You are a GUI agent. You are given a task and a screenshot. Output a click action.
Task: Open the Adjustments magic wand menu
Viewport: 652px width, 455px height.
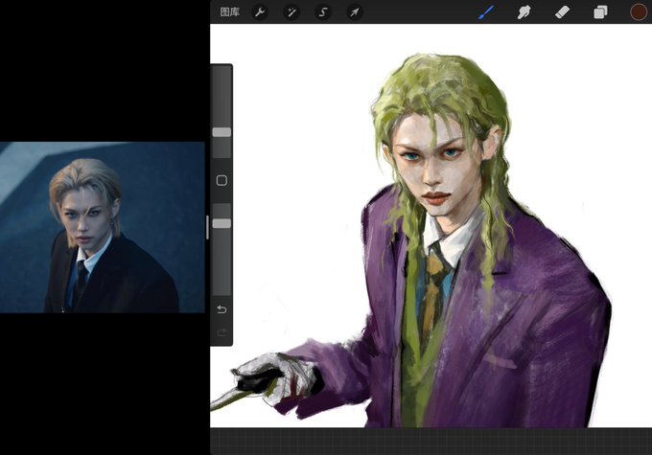[x=291, y=12]
